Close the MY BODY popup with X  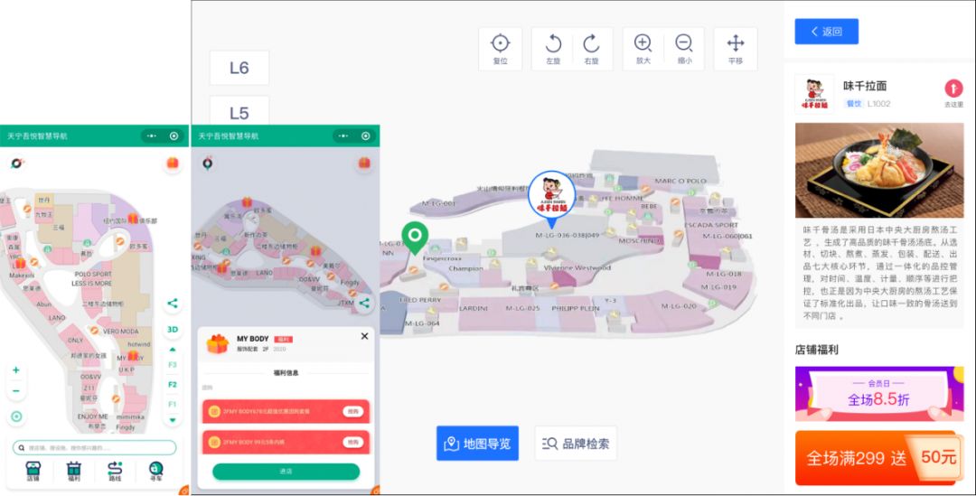pyautogui.click(x=365, y=336)
